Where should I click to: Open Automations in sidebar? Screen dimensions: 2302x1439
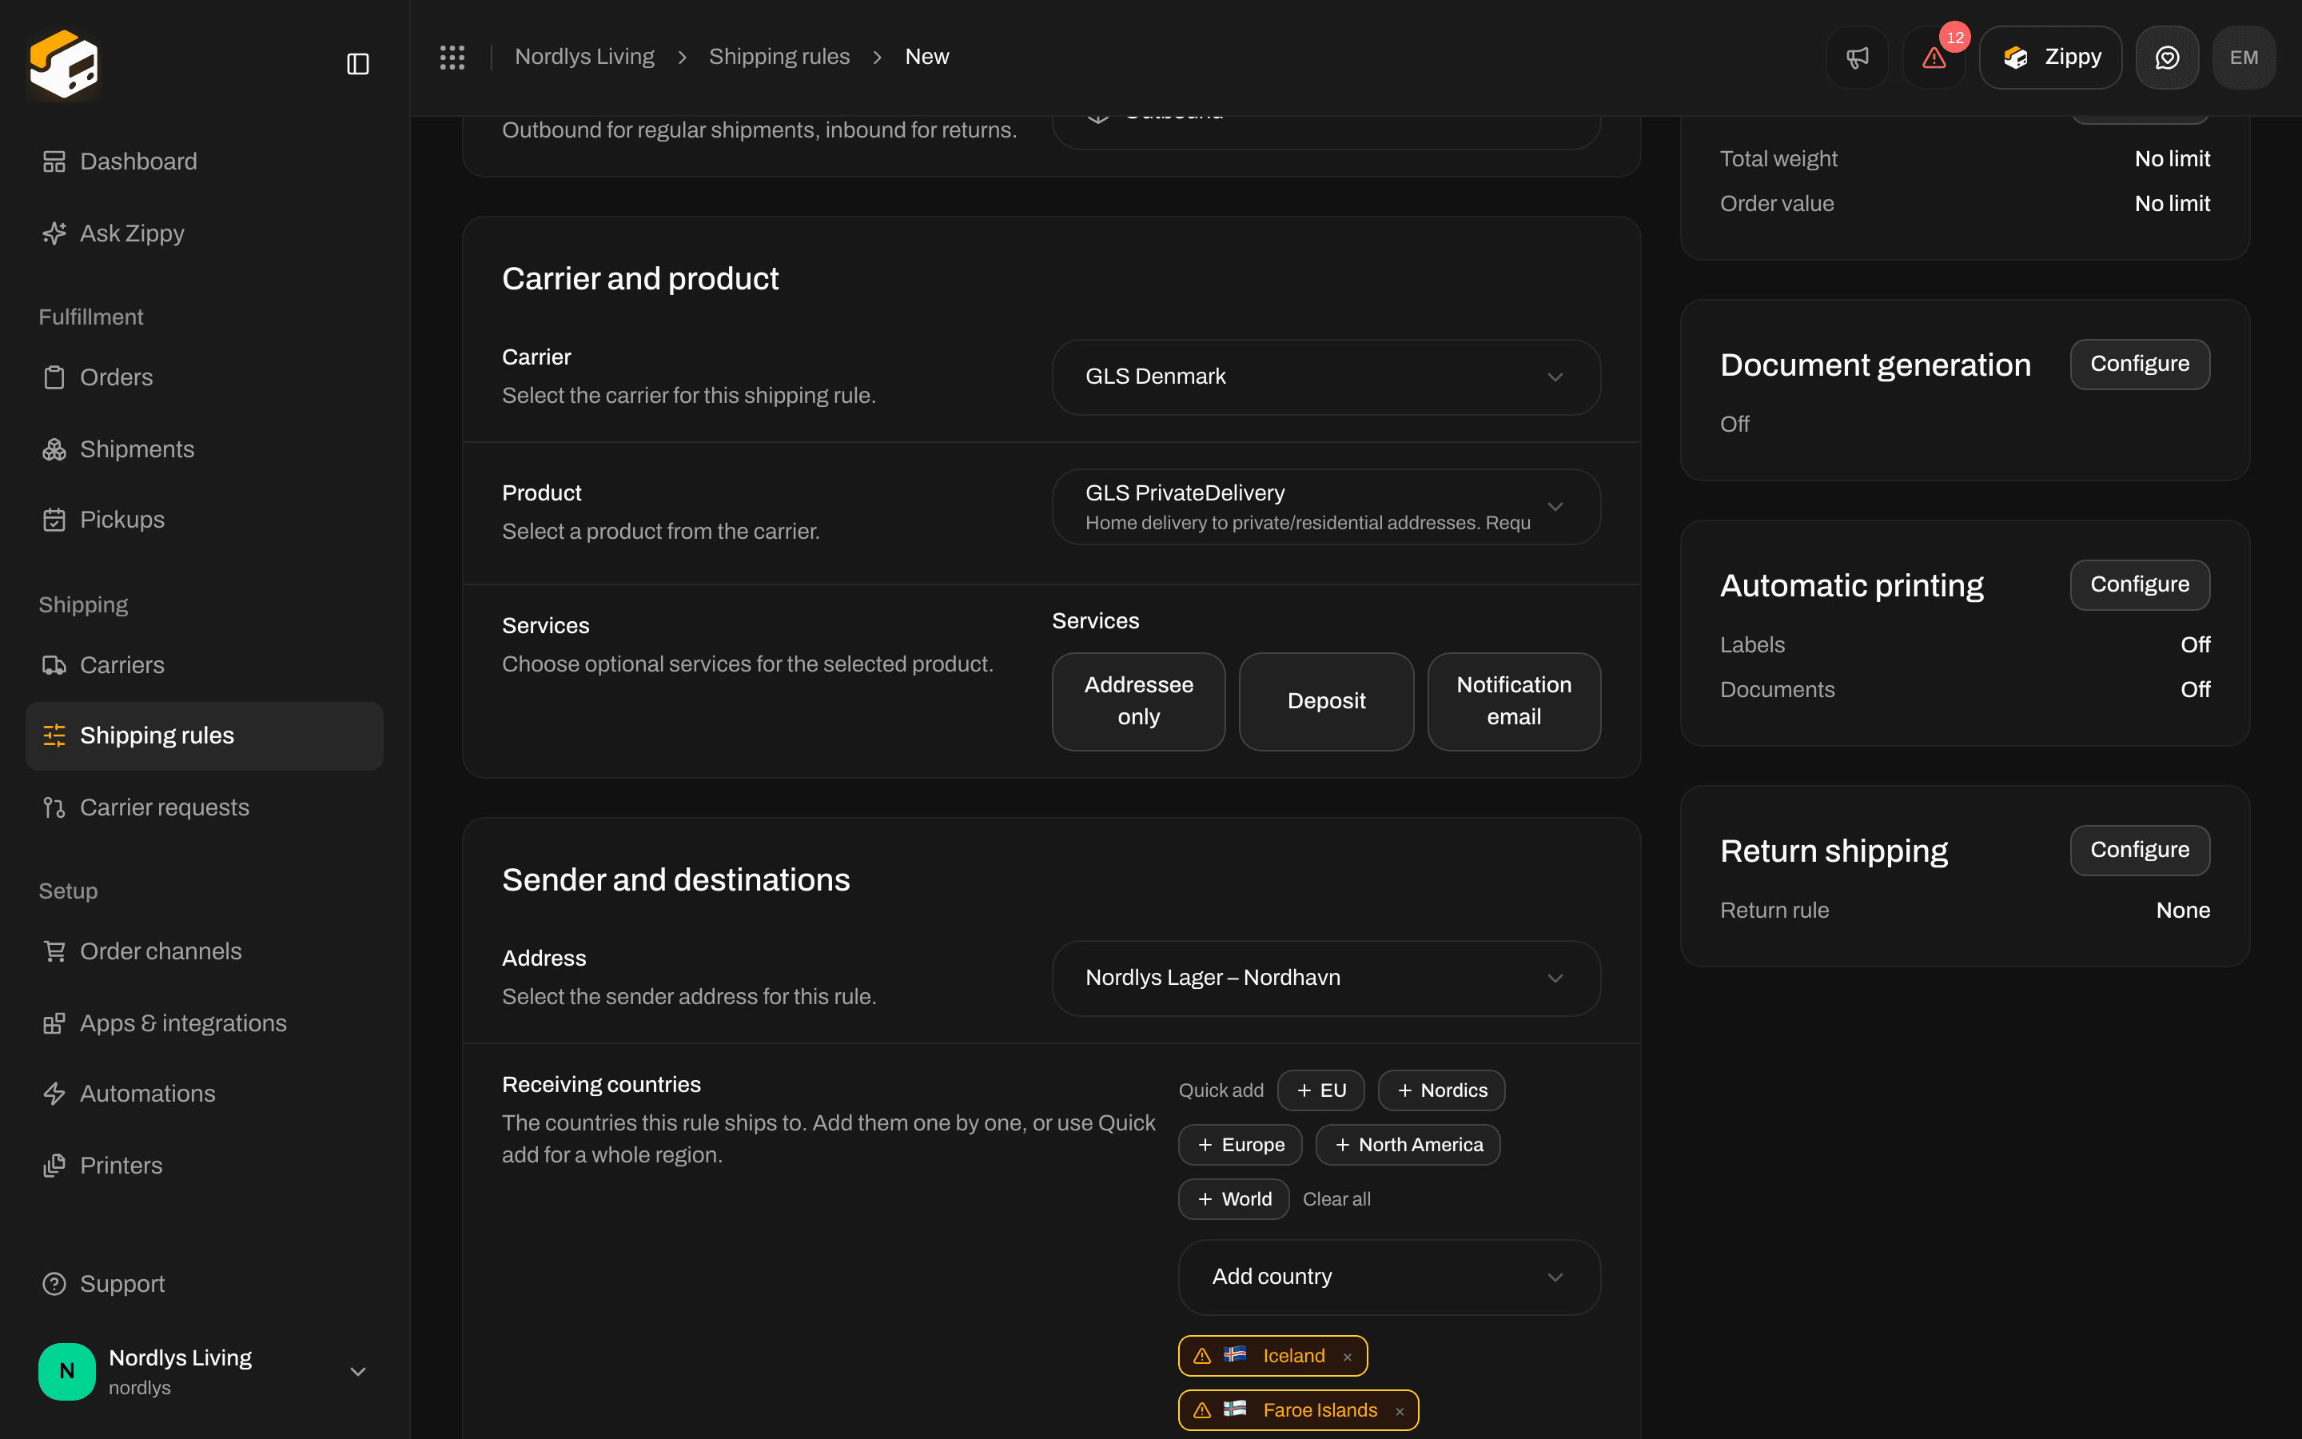[205, 1094]
